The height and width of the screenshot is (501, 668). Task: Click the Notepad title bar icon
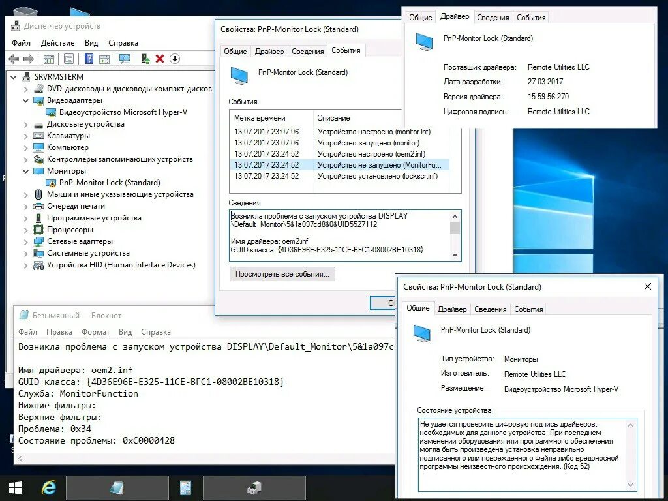pos(24,315)
